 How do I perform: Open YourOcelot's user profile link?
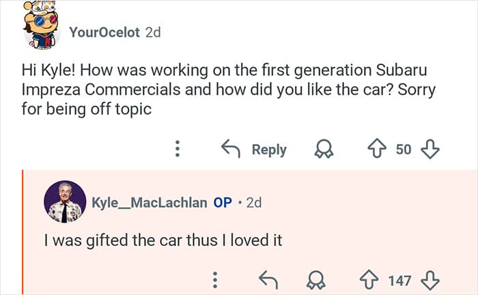tap(104, 32)
